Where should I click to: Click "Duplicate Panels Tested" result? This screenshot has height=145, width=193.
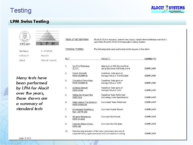112,109
